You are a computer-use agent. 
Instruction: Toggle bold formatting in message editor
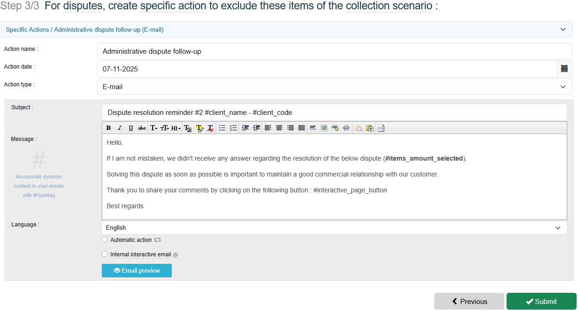click(x=108, y=128)
